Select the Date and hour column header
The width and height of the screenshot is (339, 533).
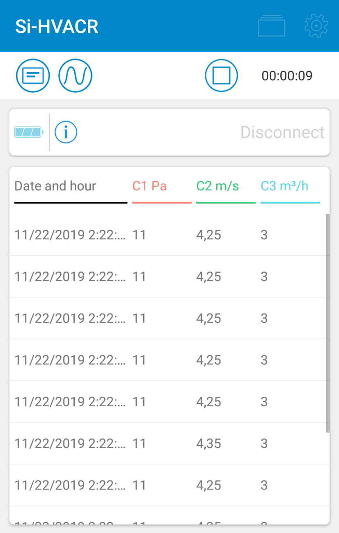(x=55, y=186)
